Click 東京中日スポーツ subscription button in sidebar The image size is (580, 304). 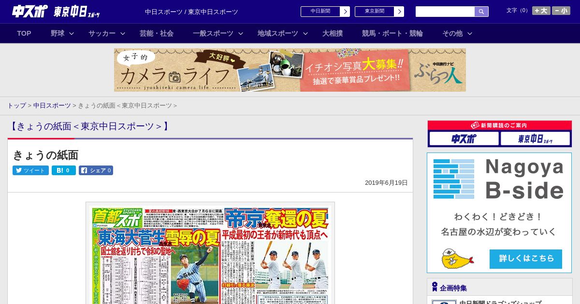535,139
